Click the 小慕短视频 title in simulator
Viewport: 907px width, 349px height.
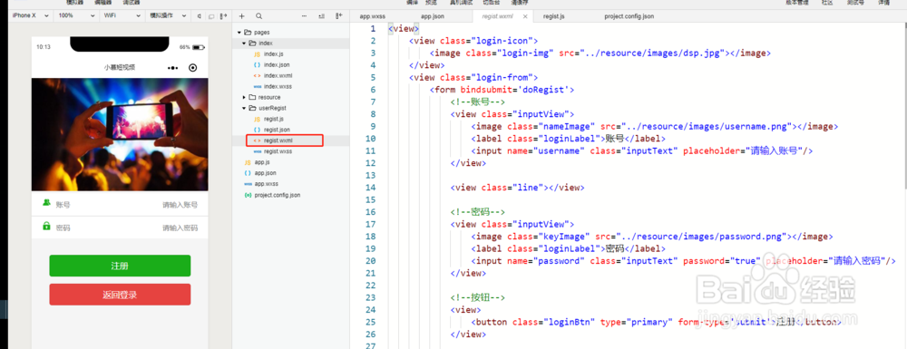click(120, 68)
